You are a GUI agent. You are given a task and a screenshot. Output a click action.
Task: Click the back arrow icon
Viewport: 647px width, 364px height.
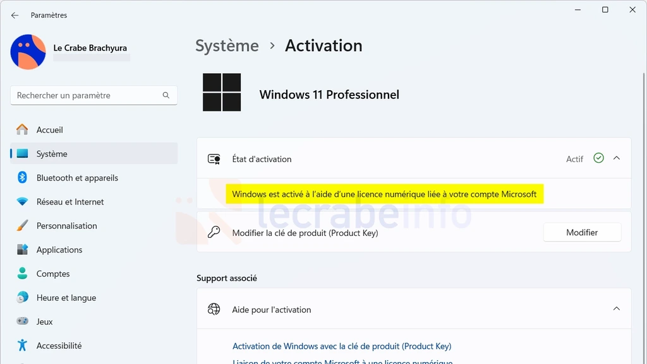pos(15,15)
